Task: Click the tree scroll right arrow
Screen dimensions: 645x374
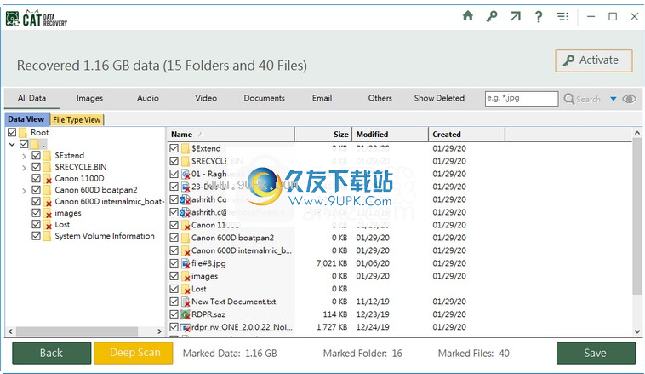Action: click(160, 331)
